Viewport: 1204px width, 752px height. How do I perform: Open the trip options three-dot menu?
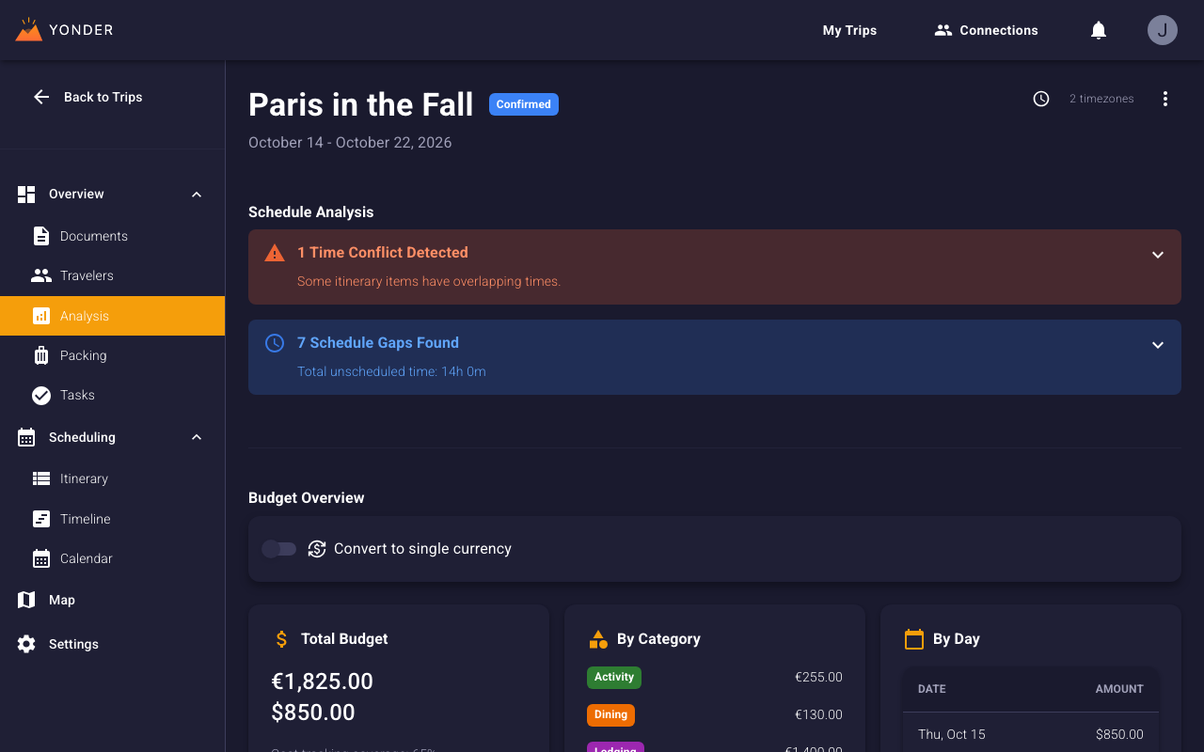pos(1165,98)
